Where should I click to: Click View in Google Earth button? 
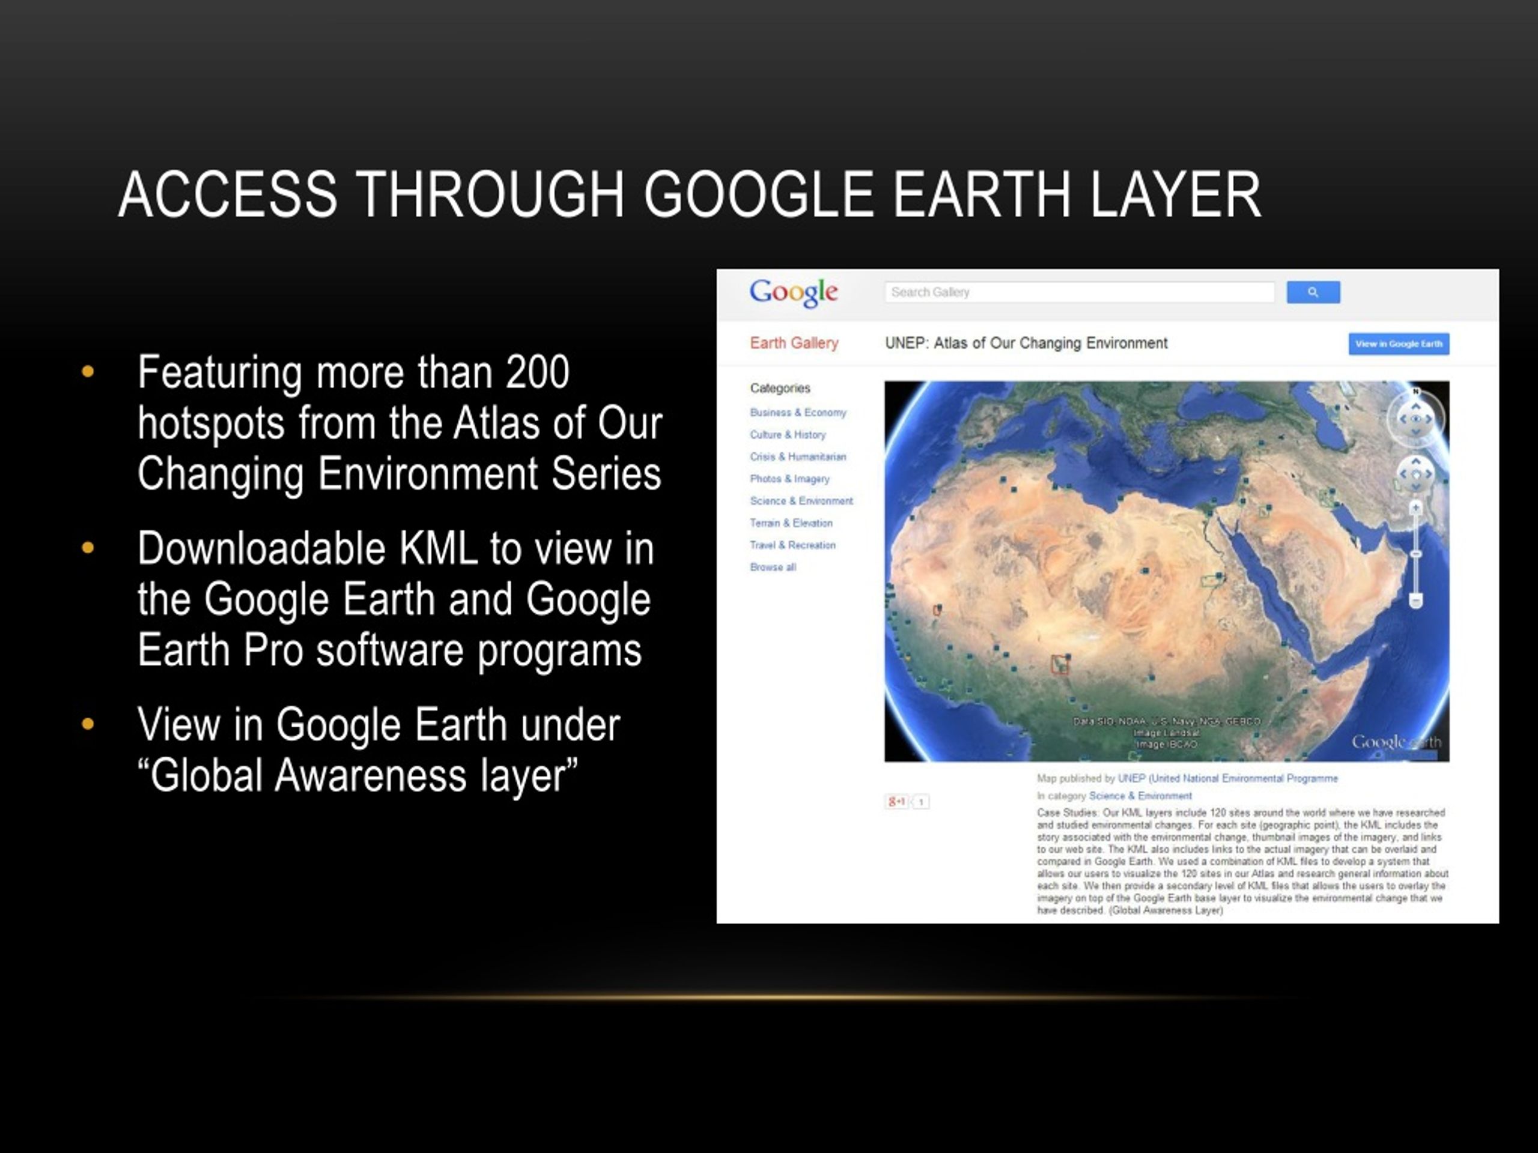tap(1398, 344)
